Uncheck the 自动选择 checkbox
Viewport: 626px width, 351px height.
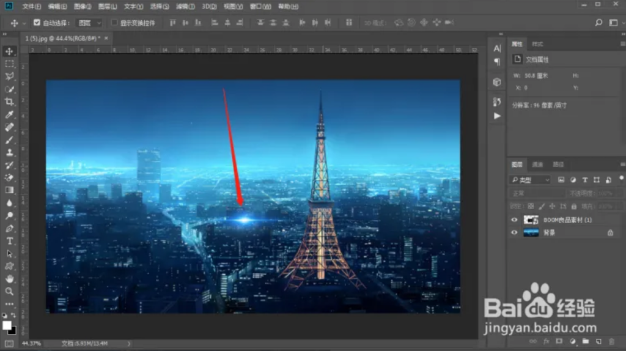37,23
